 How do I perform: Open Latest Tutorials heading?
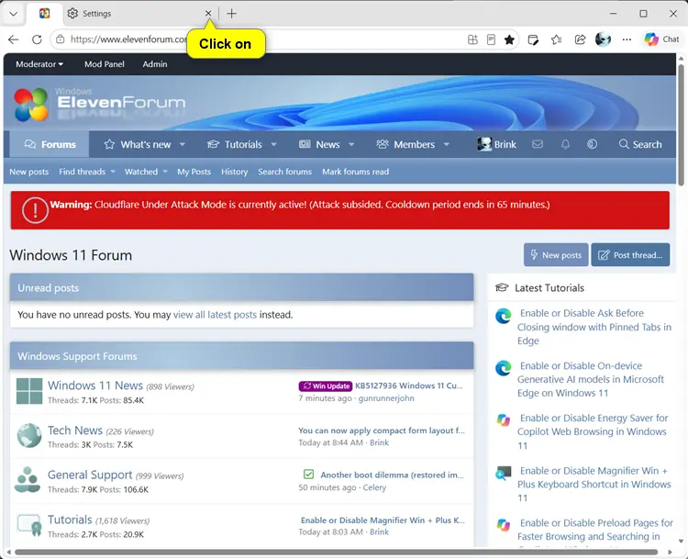(549, 288)
